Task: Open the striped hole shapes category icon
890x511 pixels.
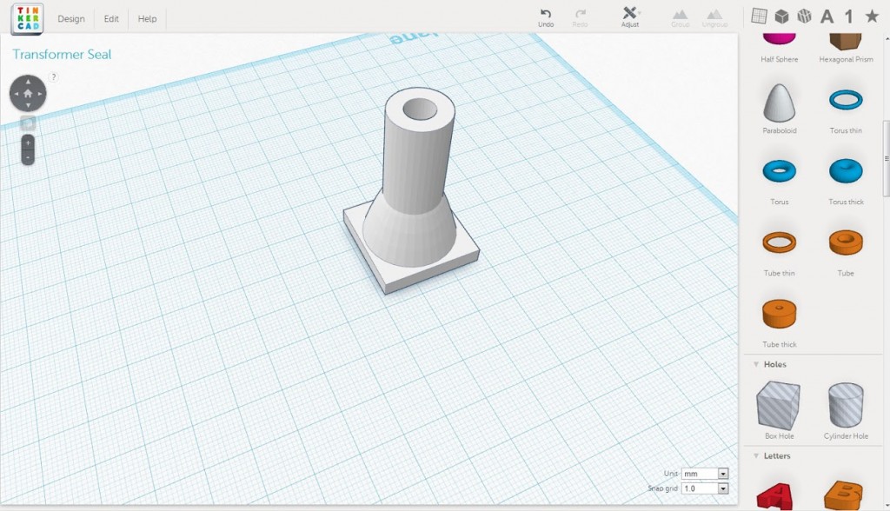Action: point(805,16)
